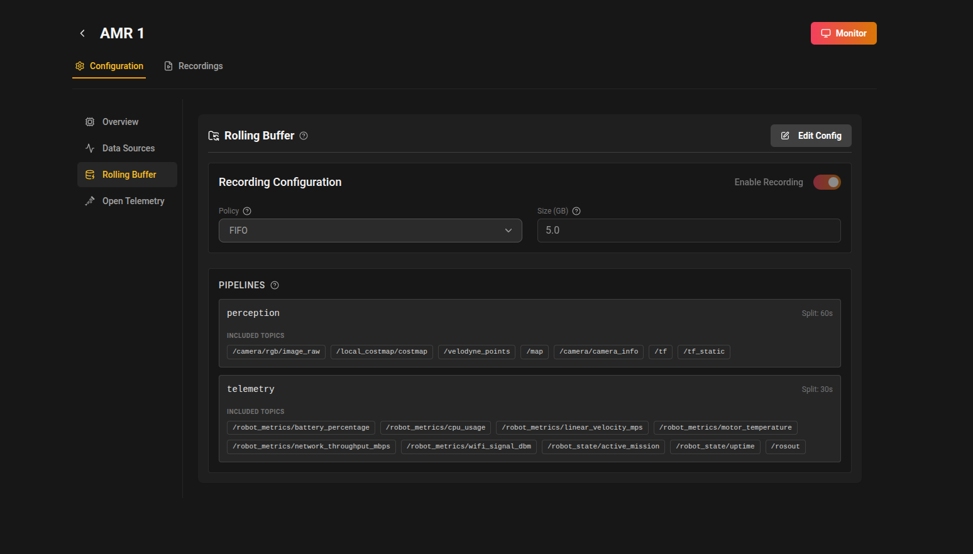Switch to the Configuration tab
The height and width of the screenshot is (554, 973).
click(x=109, y=66)
